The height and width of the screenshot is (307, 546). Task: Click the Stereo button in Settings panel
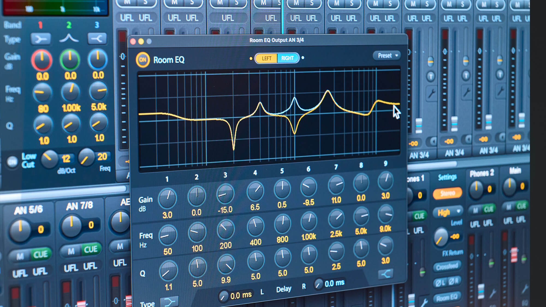(x=447, y=193)
